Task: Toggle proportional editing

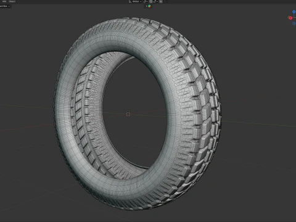Action: coord(161,1)
